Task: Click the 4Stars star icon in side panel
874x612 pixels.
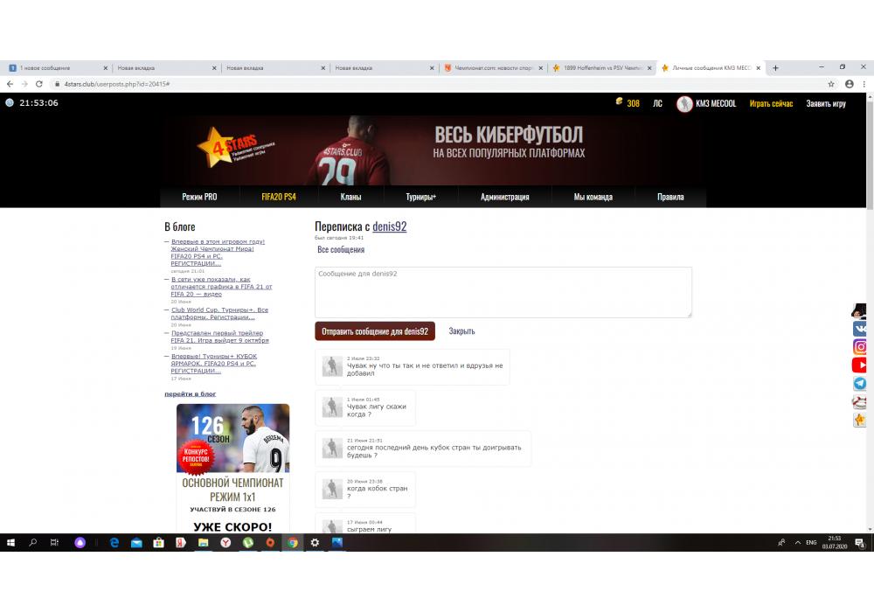Action: point(859,420)
